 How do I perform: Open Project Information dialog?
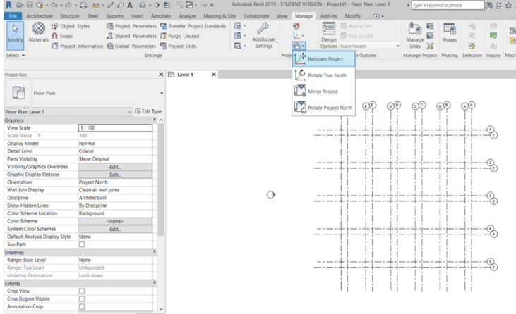pyautogui.click(x=78, y=46)
